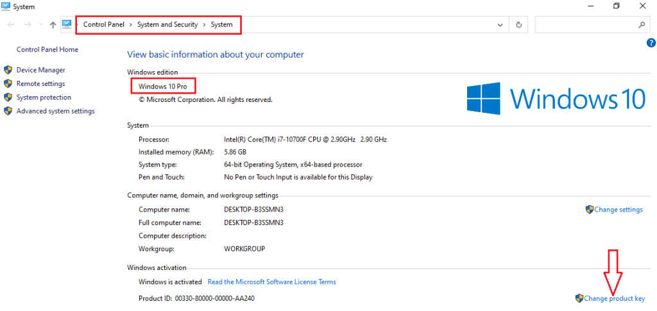Click the installed memory value 5.86 GB

235,152
